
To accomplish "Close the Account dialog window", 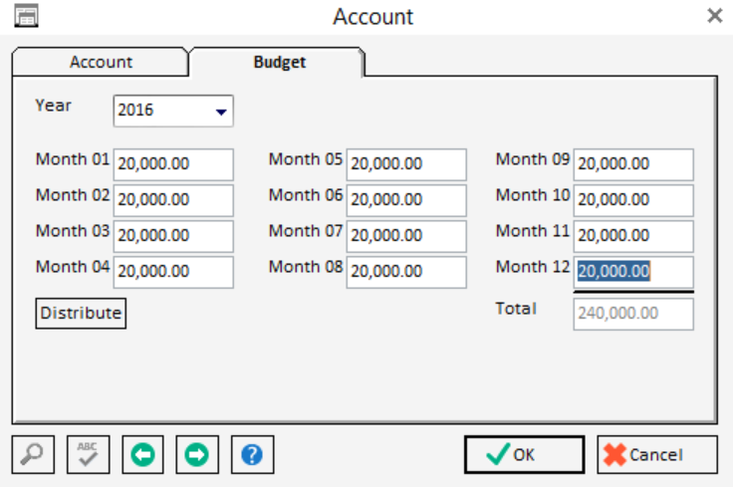I will 713,16.
